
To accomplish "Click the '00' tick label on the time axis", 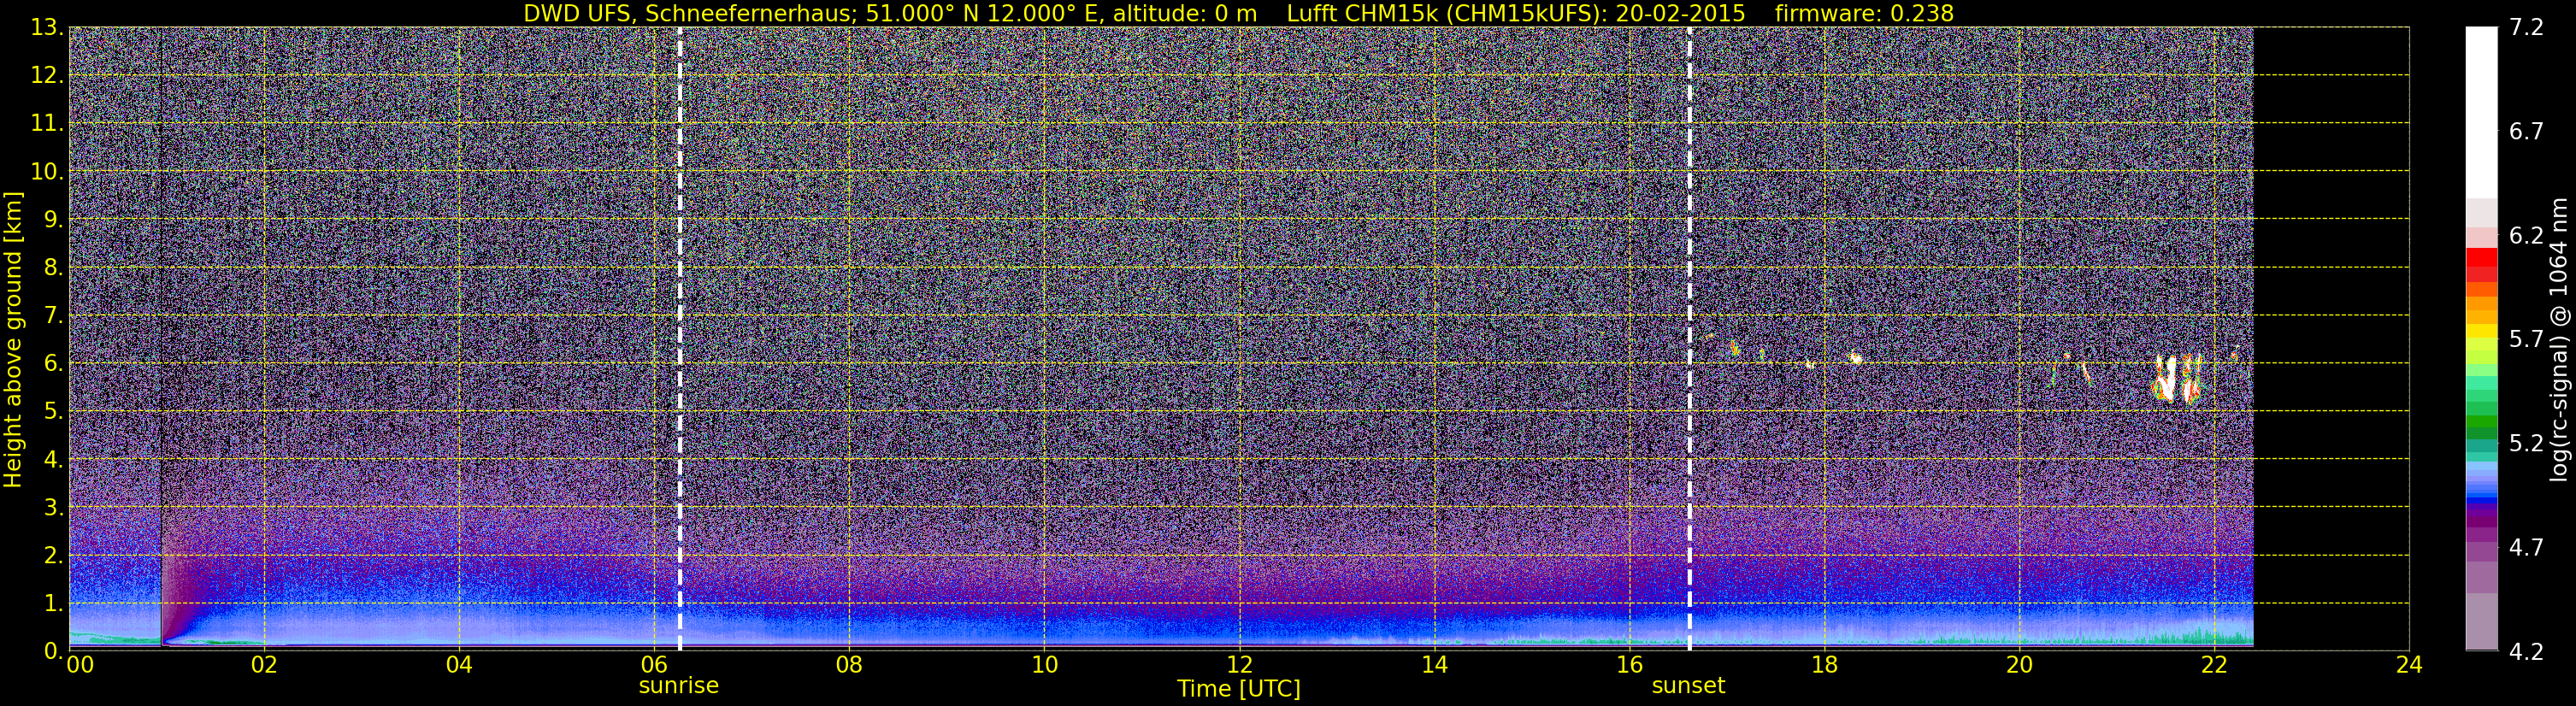I will [x=79, y=666].
